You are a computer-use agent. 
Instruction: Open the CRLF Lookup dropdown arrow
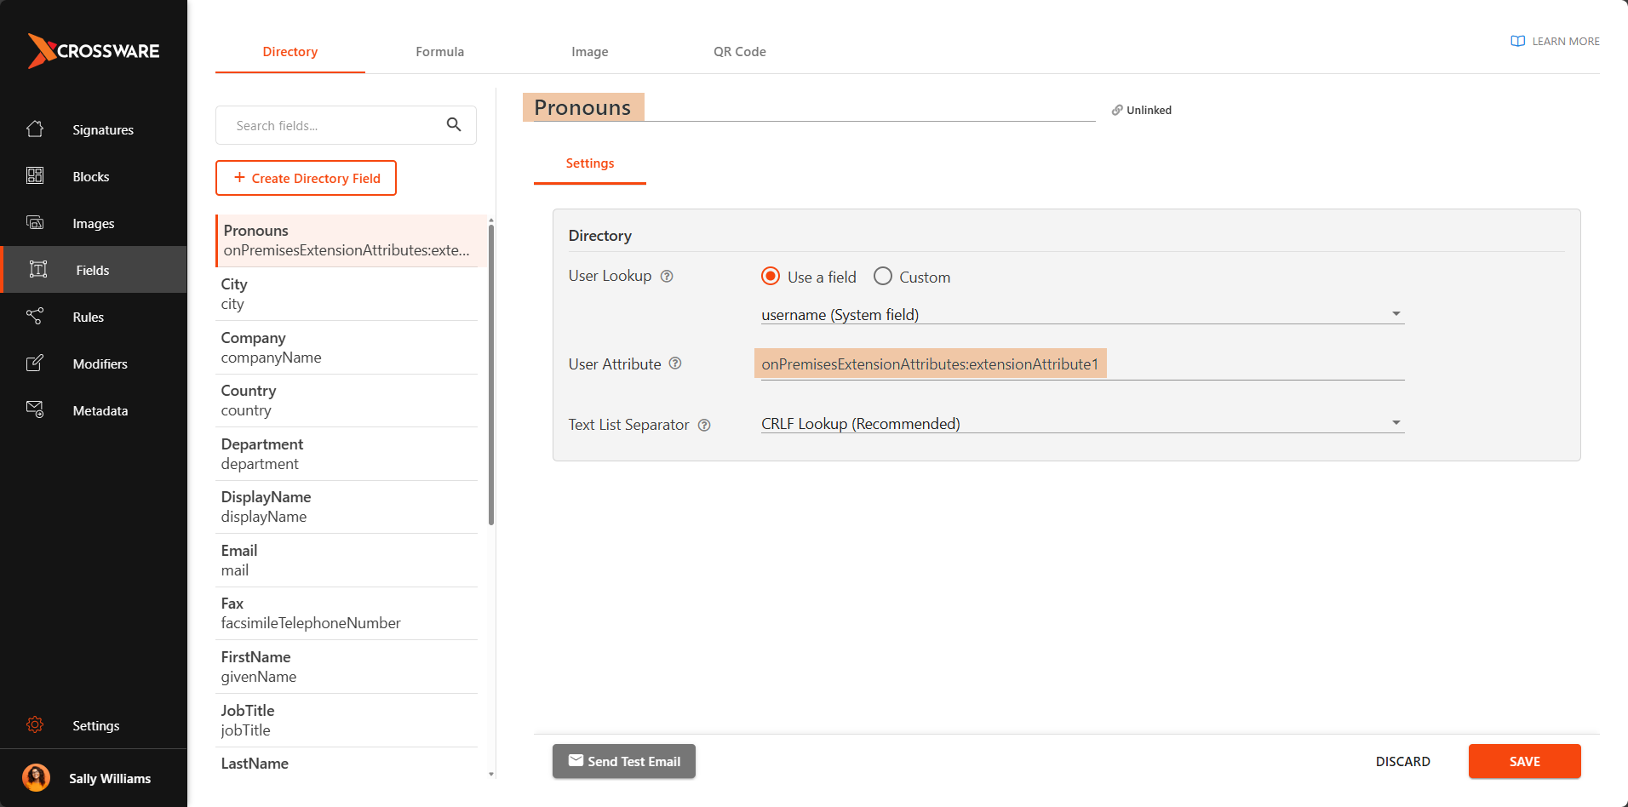1396,421
